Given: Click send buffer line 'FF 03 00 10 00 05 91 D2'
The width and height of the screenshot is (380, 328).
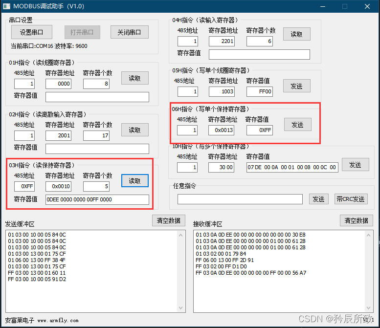Looking at the screenshot, I should pyautogui.click(x=37, y=279).
